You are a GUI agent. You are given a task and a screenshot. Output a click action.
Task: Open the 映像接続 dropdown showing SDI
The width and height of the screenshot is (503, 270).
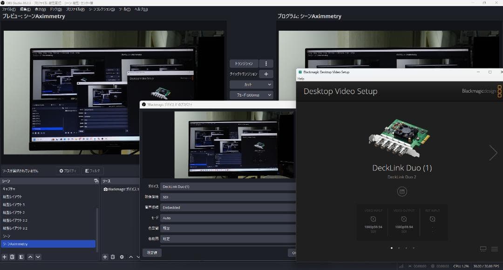(228, 197)
